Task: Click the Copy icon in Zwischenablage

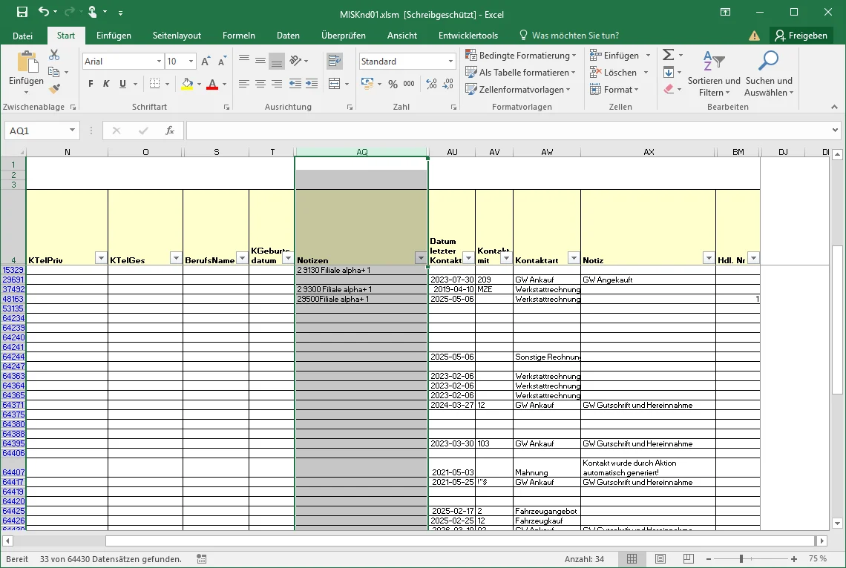Action: click(x=53, y=72)
